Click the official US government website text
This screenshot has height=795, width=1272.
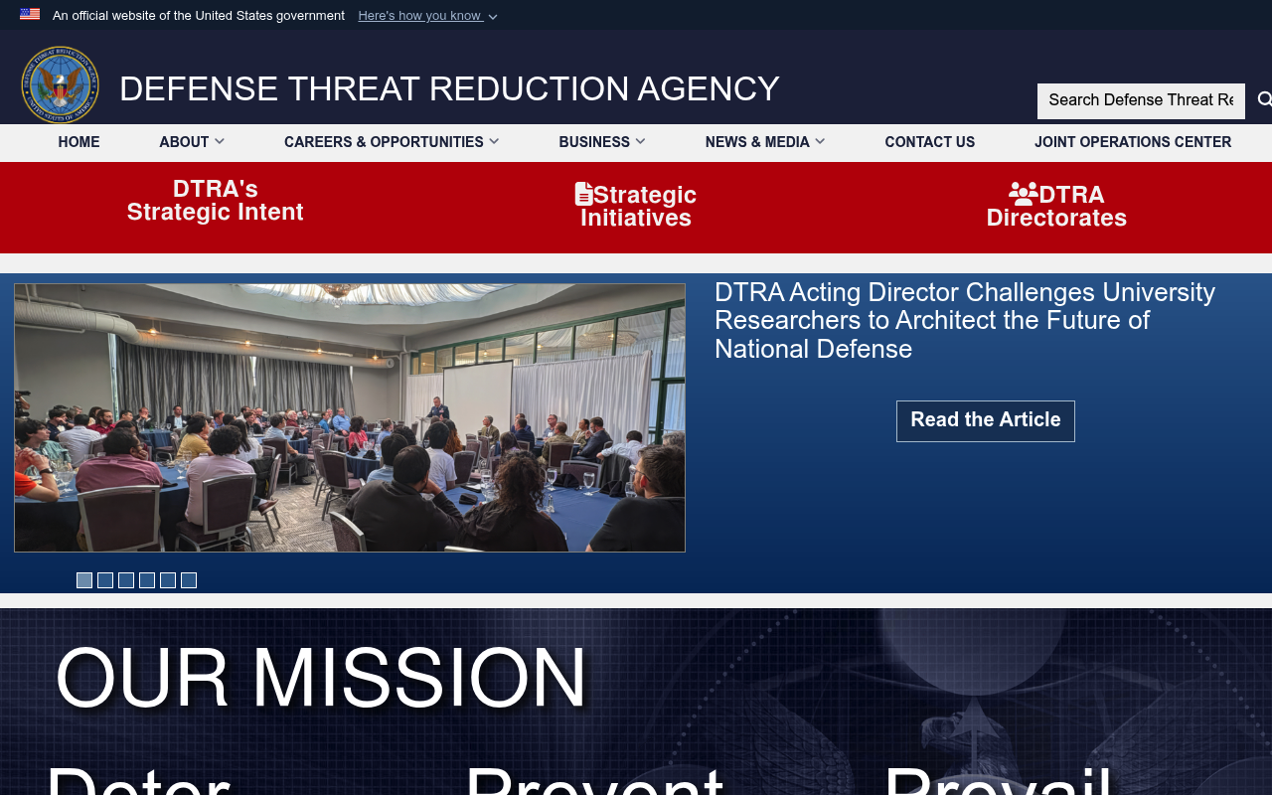199,16
